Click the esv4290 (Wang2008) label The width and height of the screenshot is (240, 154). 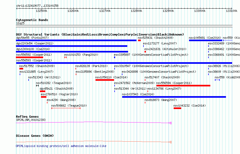61,100
